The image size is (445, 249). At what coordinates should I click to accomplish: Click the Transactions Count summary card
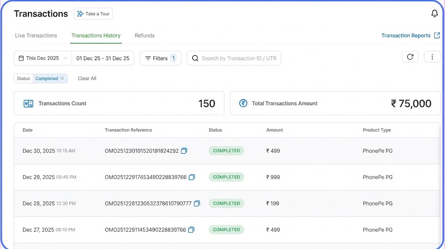pos(119,103)
